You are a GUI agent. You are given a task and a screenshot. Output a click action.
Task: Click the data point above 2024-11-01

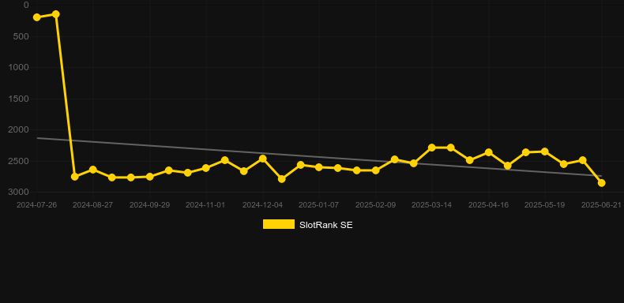click(205, 168)
